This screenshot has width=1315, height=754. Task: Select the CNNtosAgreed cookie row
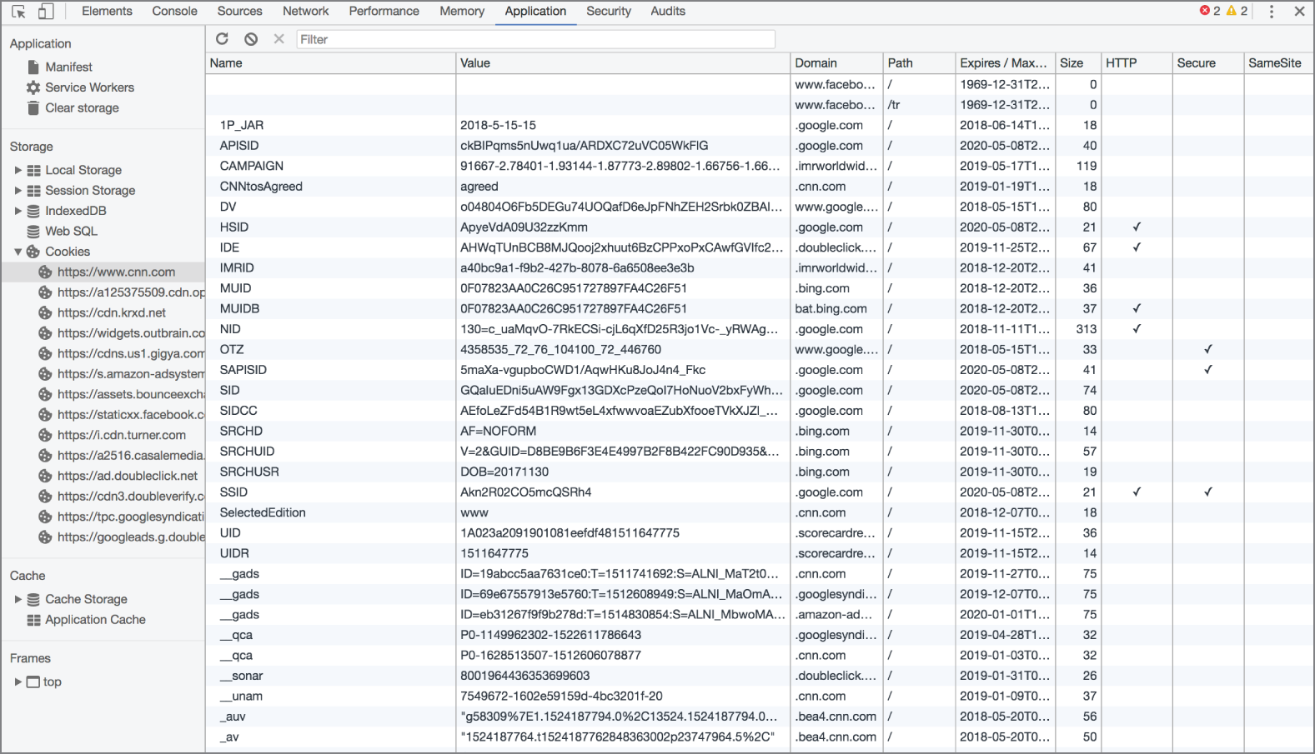click(759, 187)
